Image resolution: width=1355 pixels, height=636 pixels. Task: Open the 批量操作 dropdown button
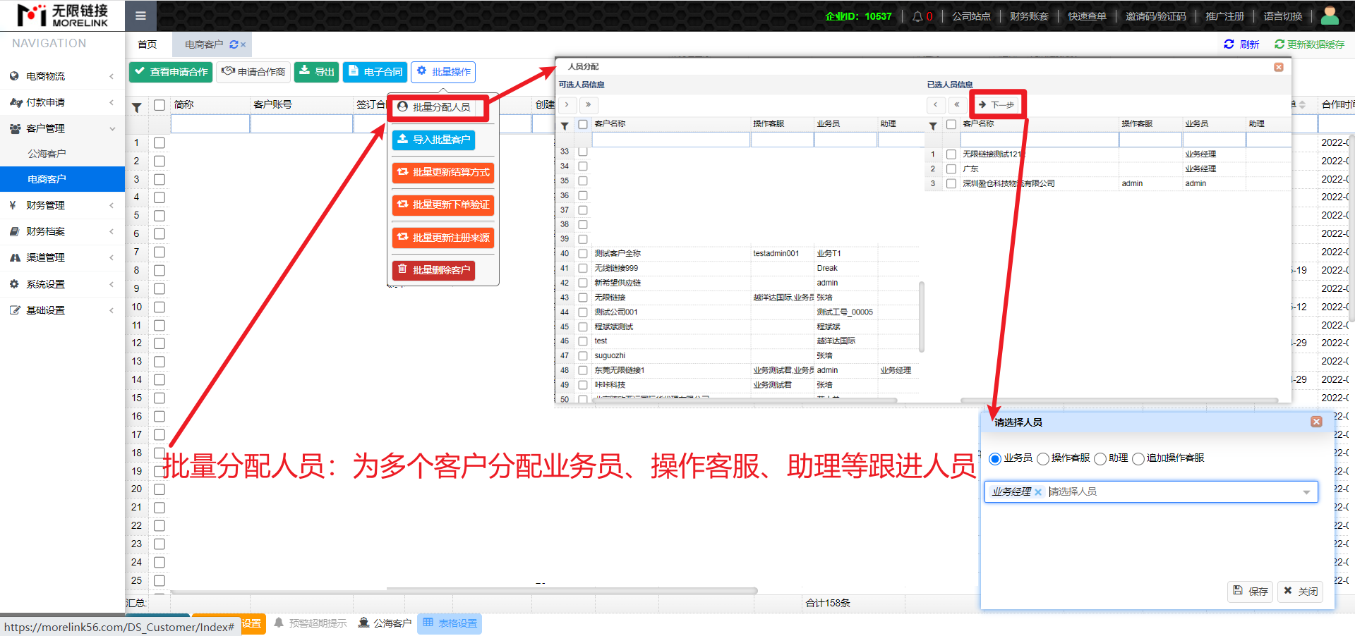[443, 72]
